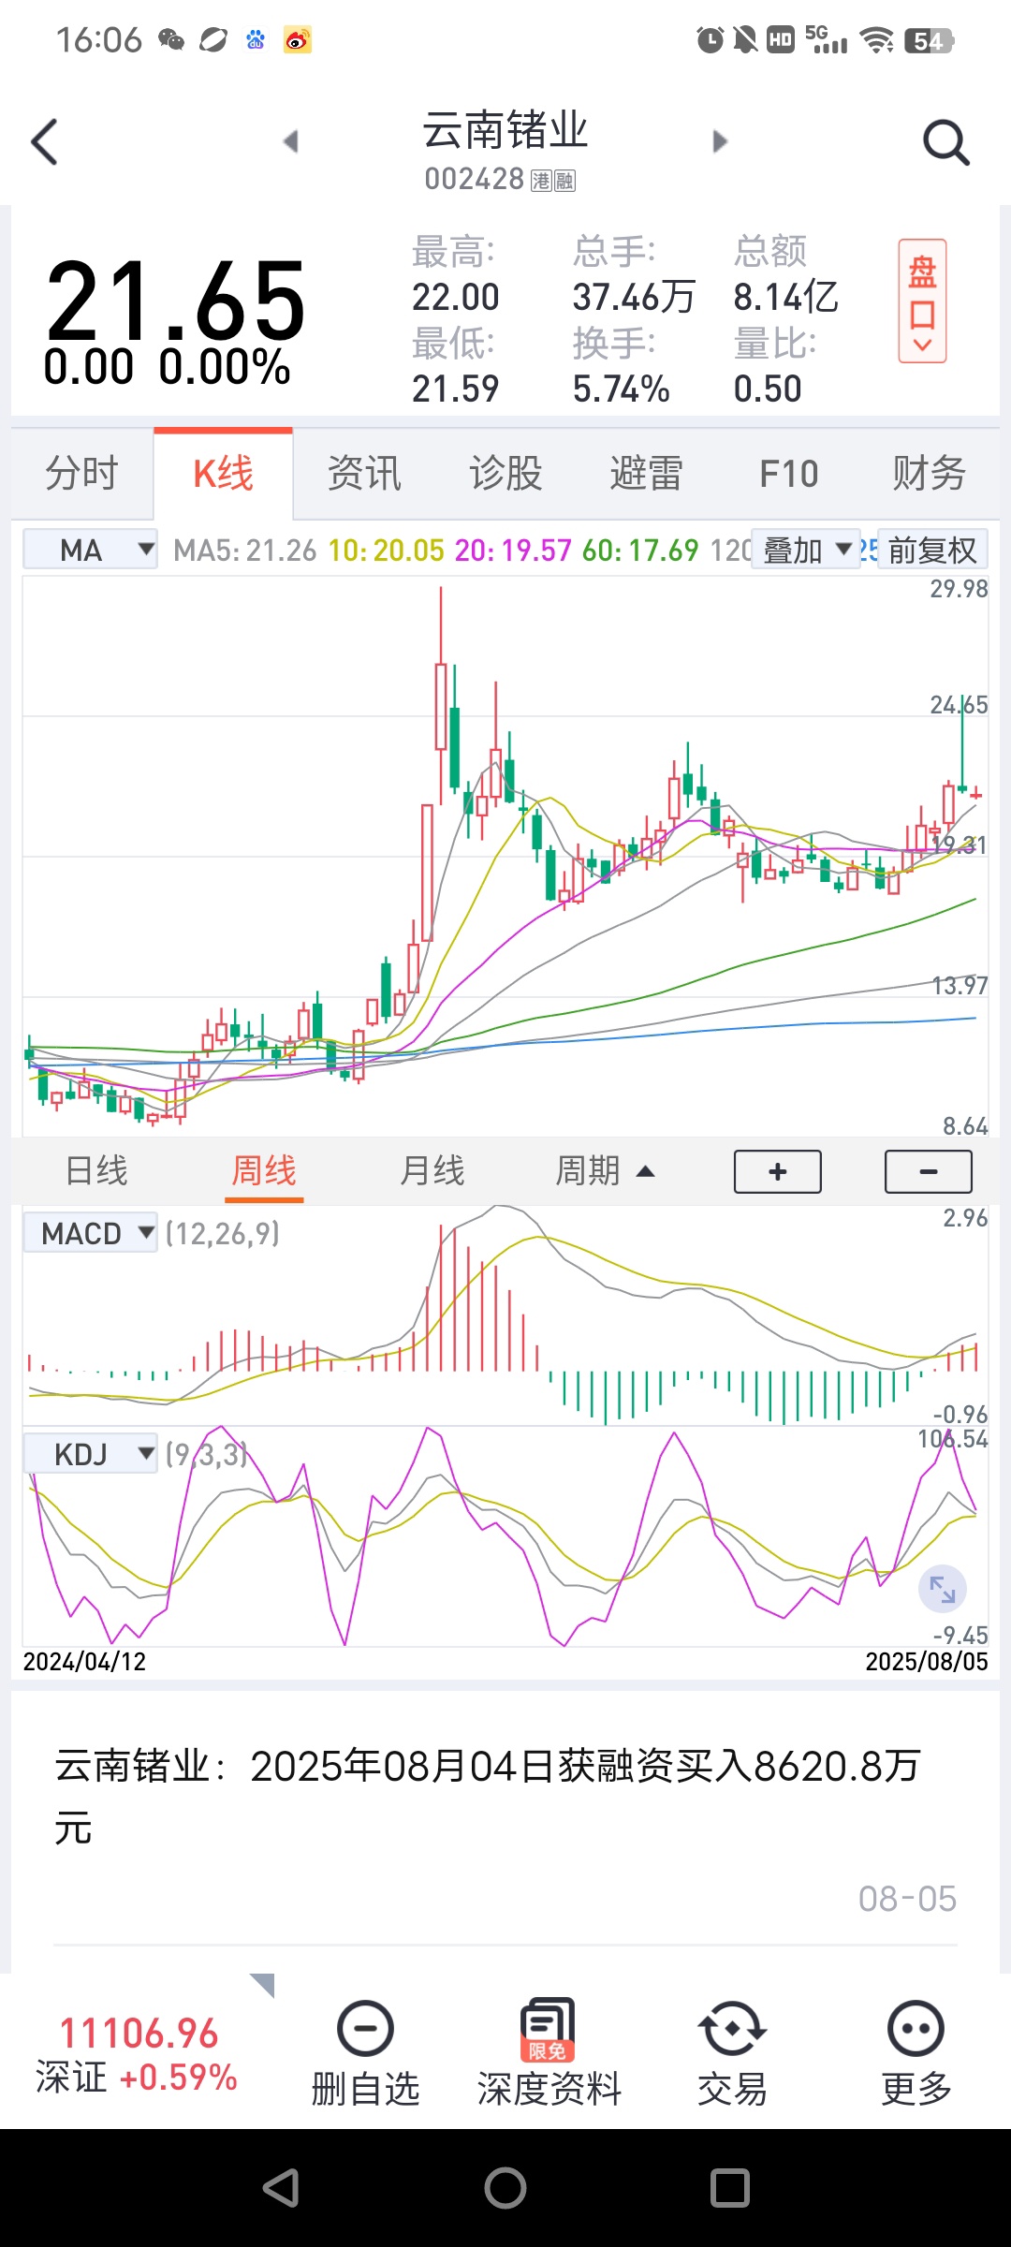Go to next stock with right triangle
The width and height of the screenshot is (1011, 2247).
(x=720, y=141)
